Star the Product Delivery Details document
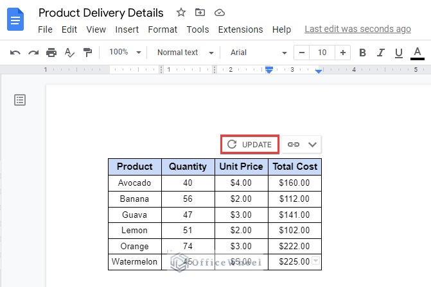 181,12
